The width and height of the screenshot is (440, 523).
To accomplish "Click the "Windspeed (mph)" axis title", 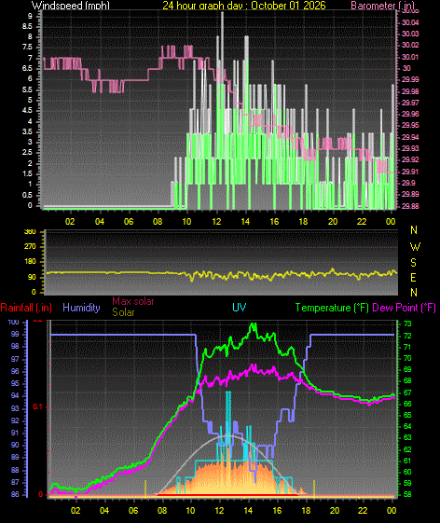I will 71,6.
